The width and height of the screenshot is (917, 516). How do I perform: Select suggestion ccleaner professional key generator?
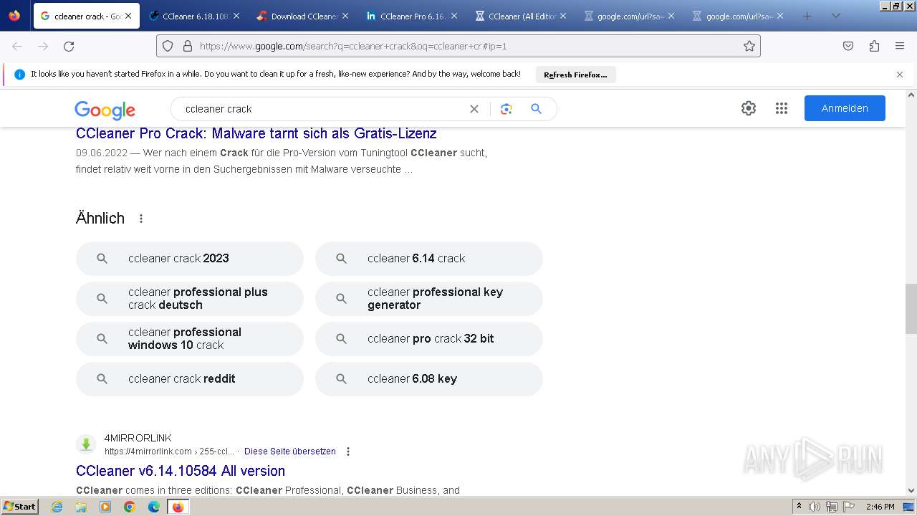coord(429,299)
